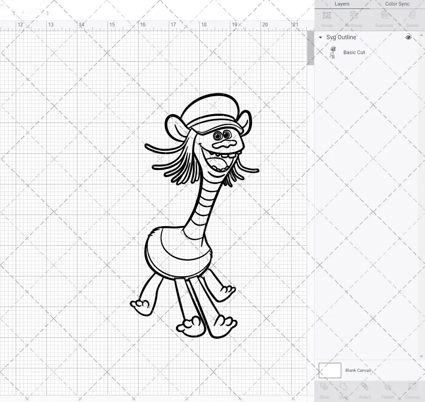Click the Group icon in Layers panel
The height and width of the screenshot is (402, 425).
327,19
